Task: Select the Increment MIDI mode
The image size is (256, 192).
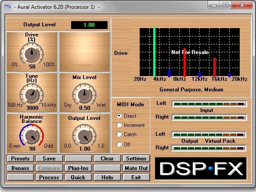Action: point(119,125)
